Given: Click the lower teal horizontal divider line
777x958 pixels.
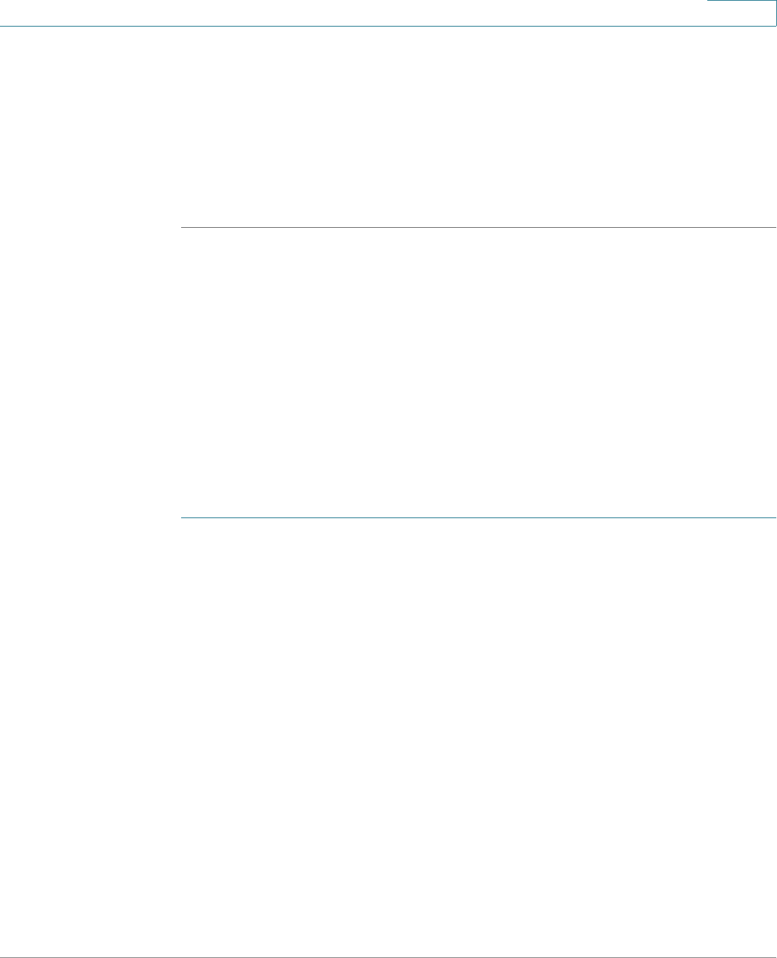Looking at the screenshot, I should coord(479,517).
